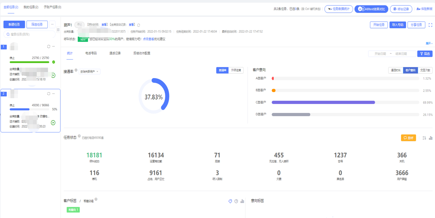This screenshot has width=435, height=218.
Task: Switch 客户意向 chart to 交互次数
Action: (425, 70)
